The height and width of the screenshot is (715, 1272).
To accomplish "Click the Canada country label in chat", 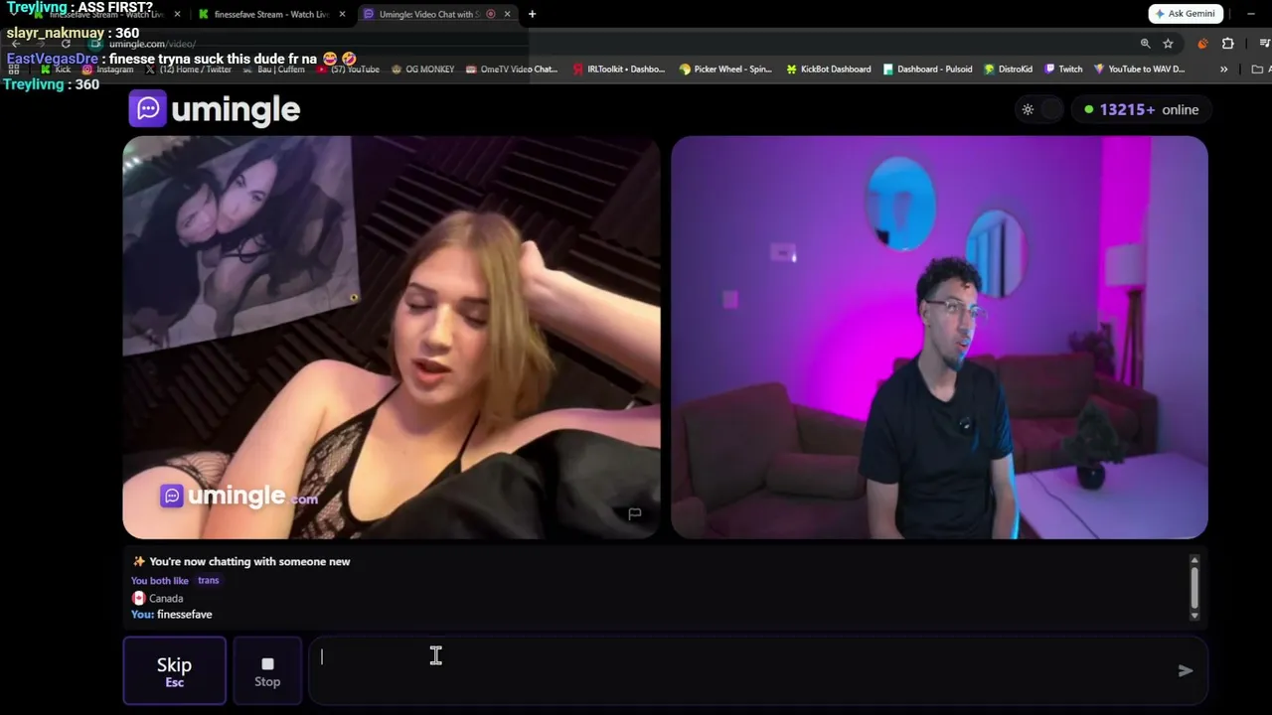I will (x=157, y=598).
